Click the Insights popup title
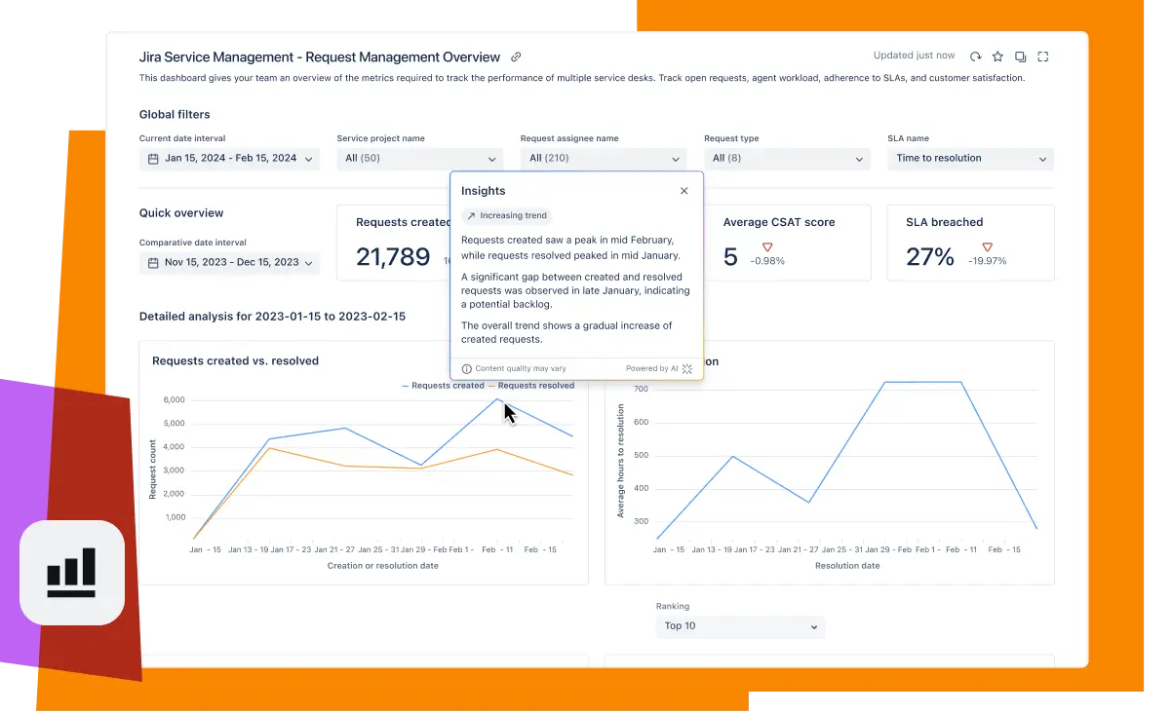The image size is (1172, 715). coord(484,191)
